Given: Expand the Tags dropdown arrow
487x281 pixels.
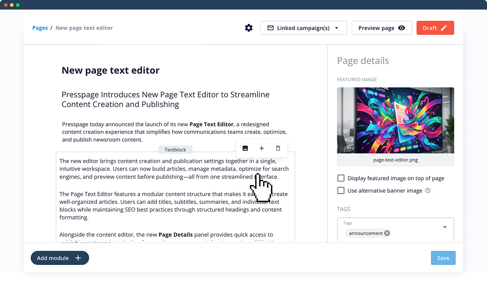Looking at the screenshot, I should 445,227.
